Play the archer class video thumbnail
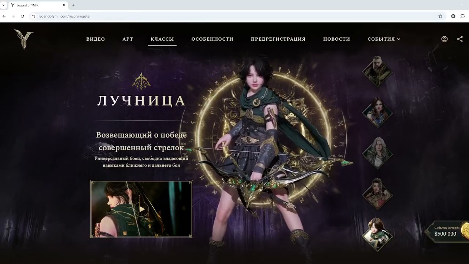 (x=141, y=209)
